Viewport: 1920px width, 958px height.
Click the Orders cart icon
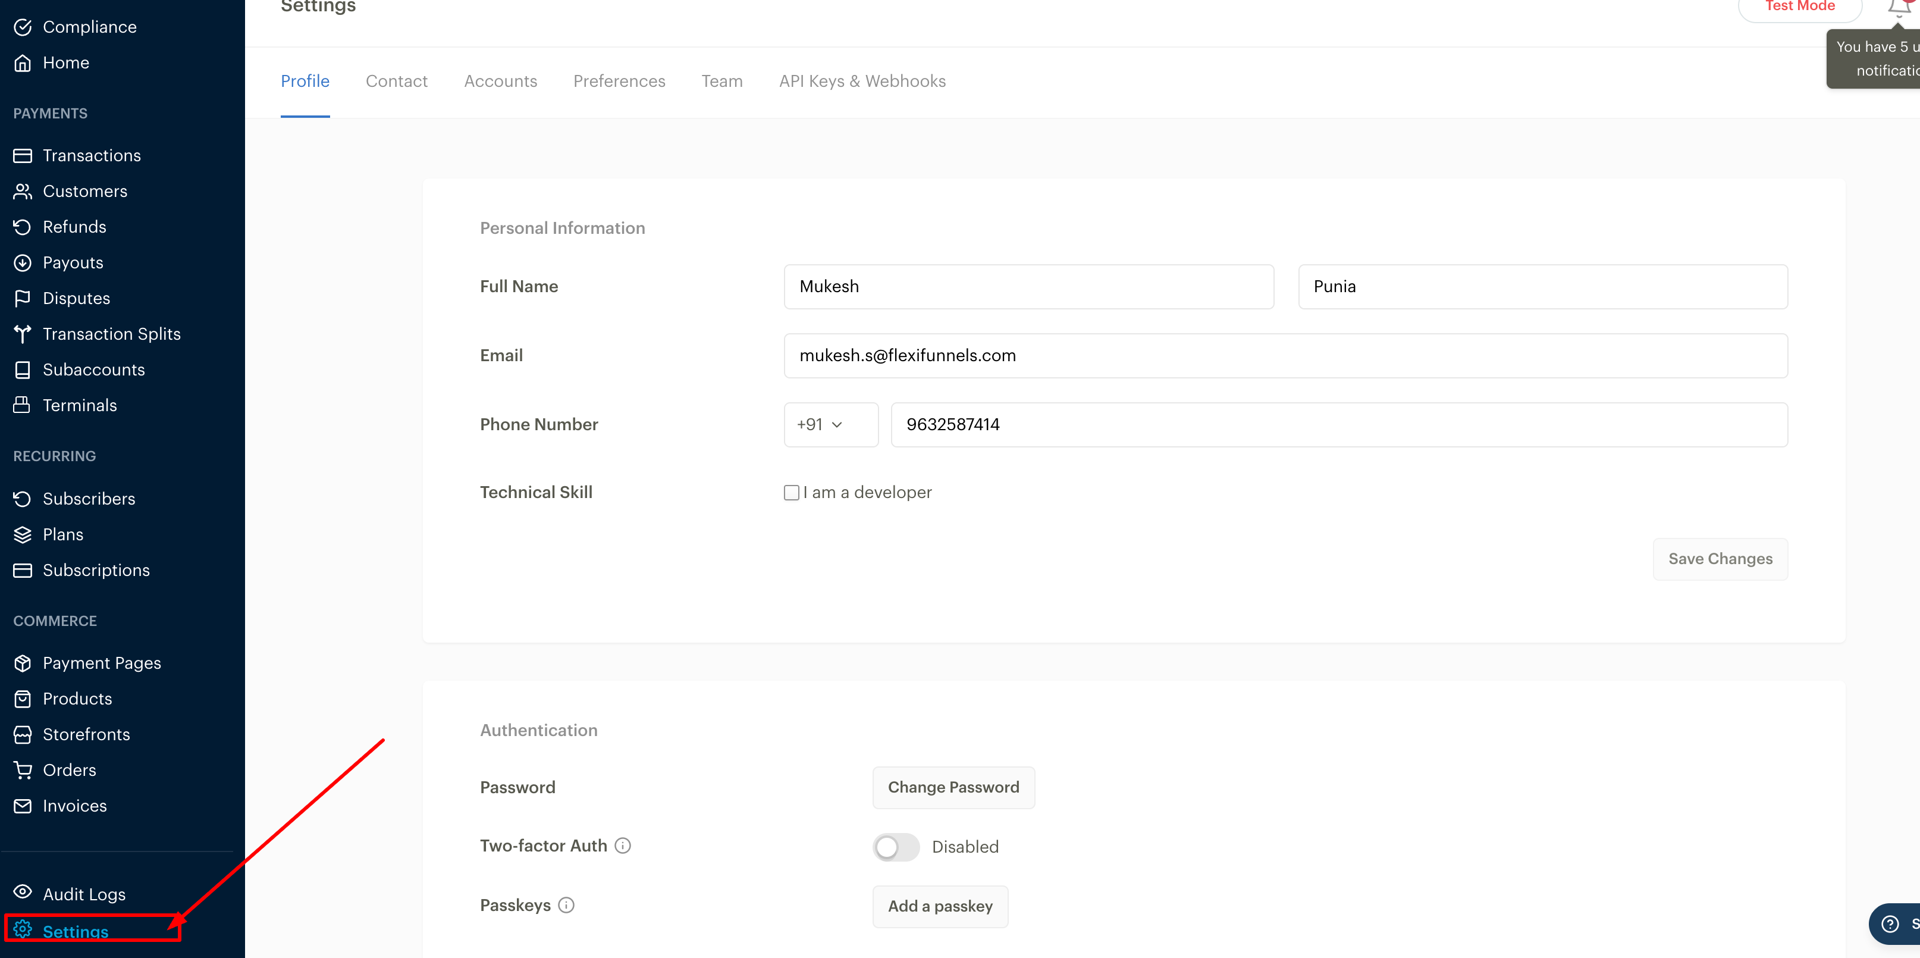23,770
